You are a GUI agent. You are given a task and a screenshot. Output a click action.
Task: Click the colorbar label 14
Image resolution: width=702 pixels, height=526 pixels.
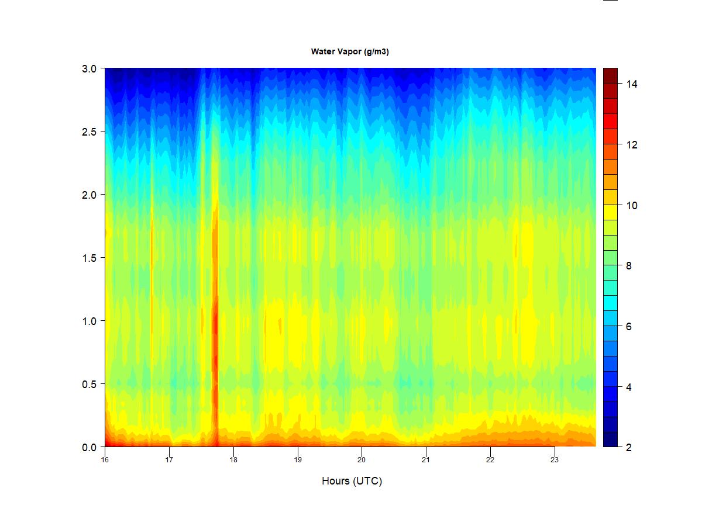631,84
